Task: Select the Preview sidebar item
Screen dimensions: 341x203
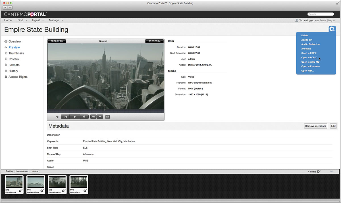Action: pos(14,47)
